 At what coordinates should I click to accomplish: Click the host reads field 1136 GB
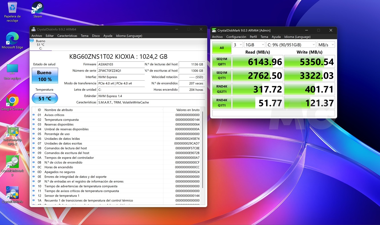click(192, 64)
